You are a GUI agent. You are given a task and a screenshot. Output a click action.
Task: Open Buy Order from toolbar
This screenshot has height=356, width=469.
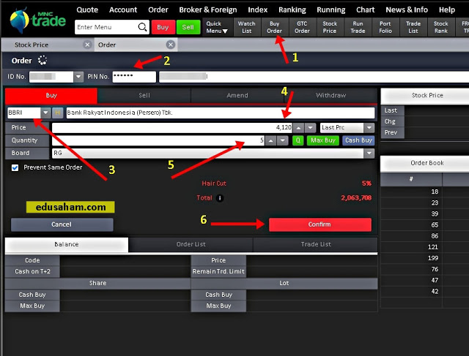pyautogui.click(x=275, y=27)
